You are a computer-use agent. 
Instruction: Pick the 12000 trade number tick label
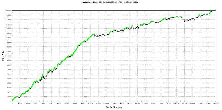(x=106, y=104)
